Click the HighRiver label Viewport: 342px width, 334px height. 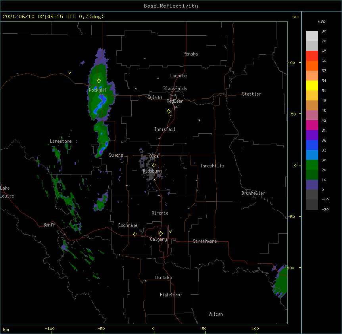(x=171, y=295)
